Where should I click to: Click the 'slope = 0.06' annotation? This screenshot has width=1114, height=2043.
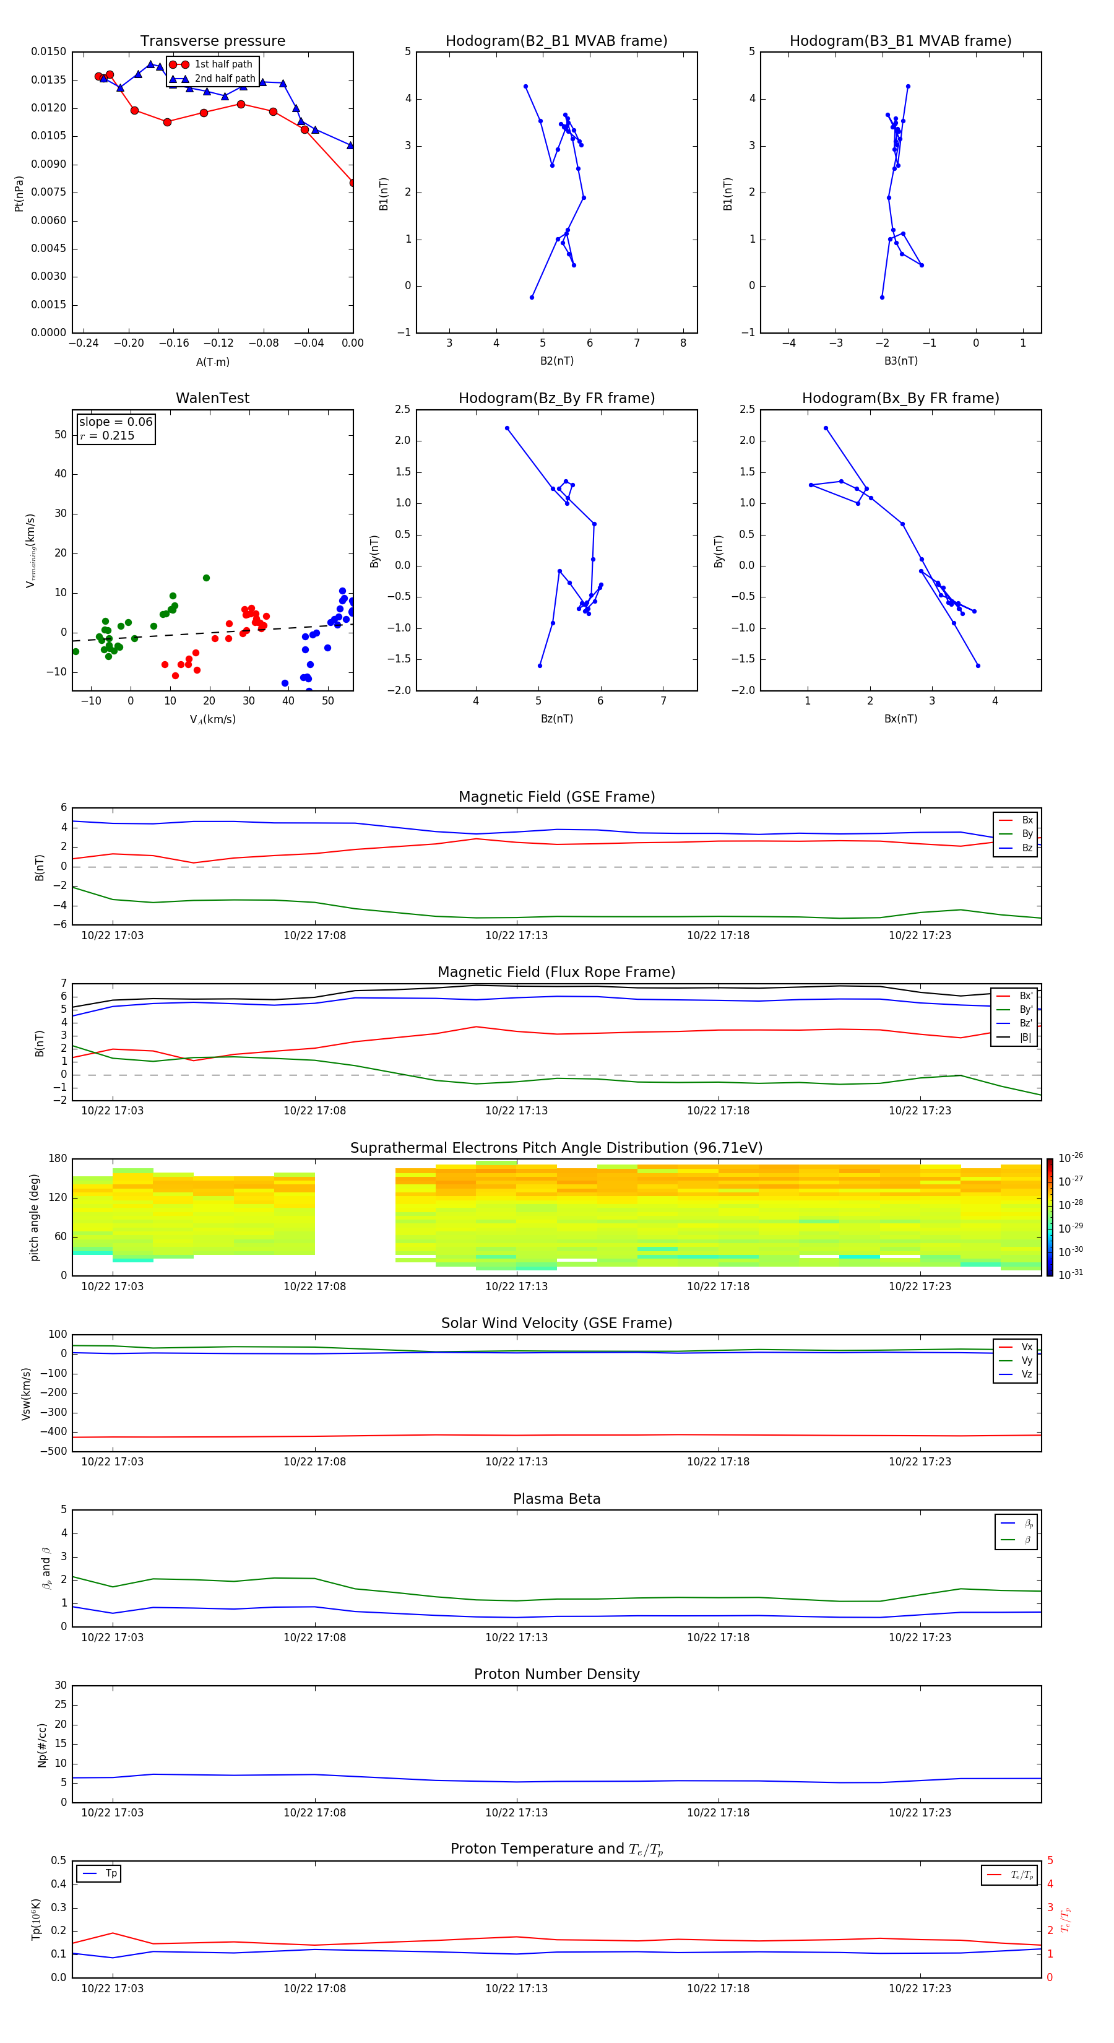coord(116,422)
